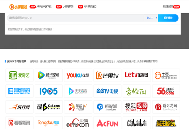This screenshot has width=189, height=129.
Task: Select the 搜狐视频 tv.sohu.com logo
Action: (137, 107)
